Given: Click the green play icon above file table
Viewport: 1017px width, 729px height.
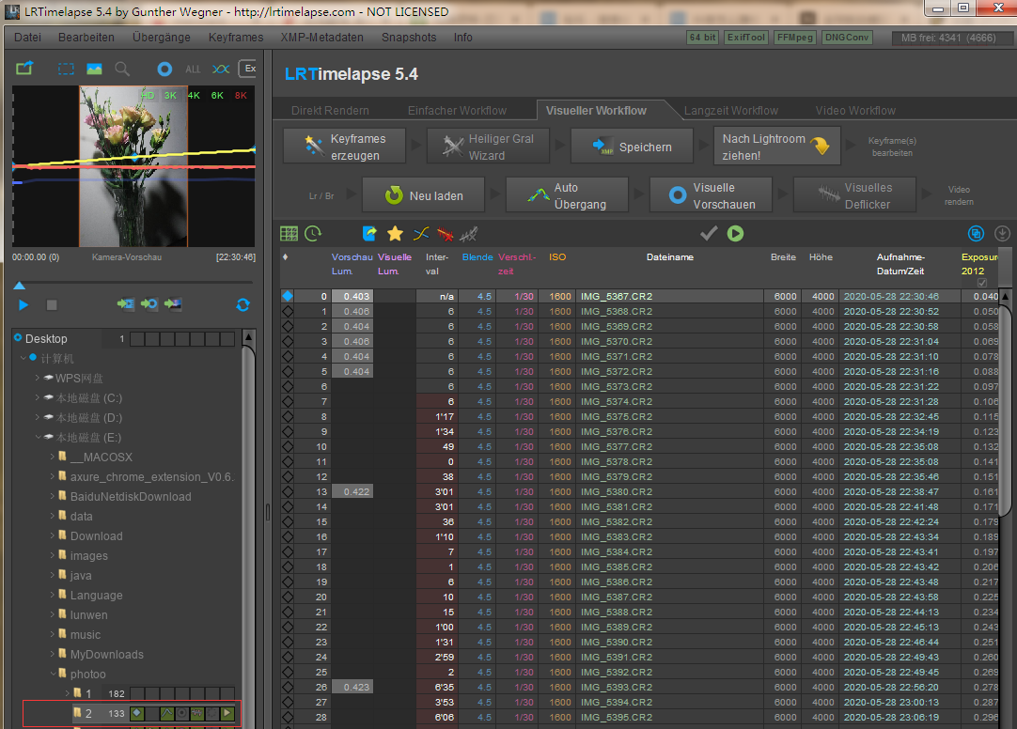Looking at the screenshot, I should tap(735, 233).
